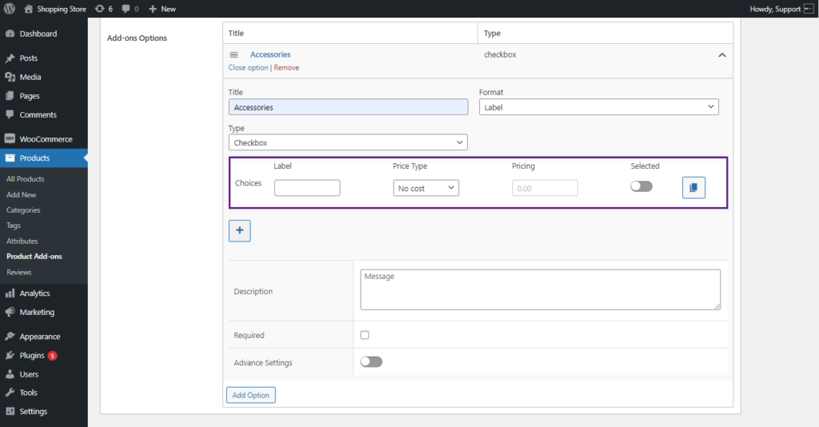Open the comments bubble icon in admin bar
The height and width of the screenshot is (427, 819).
click(x=126, y=9)
